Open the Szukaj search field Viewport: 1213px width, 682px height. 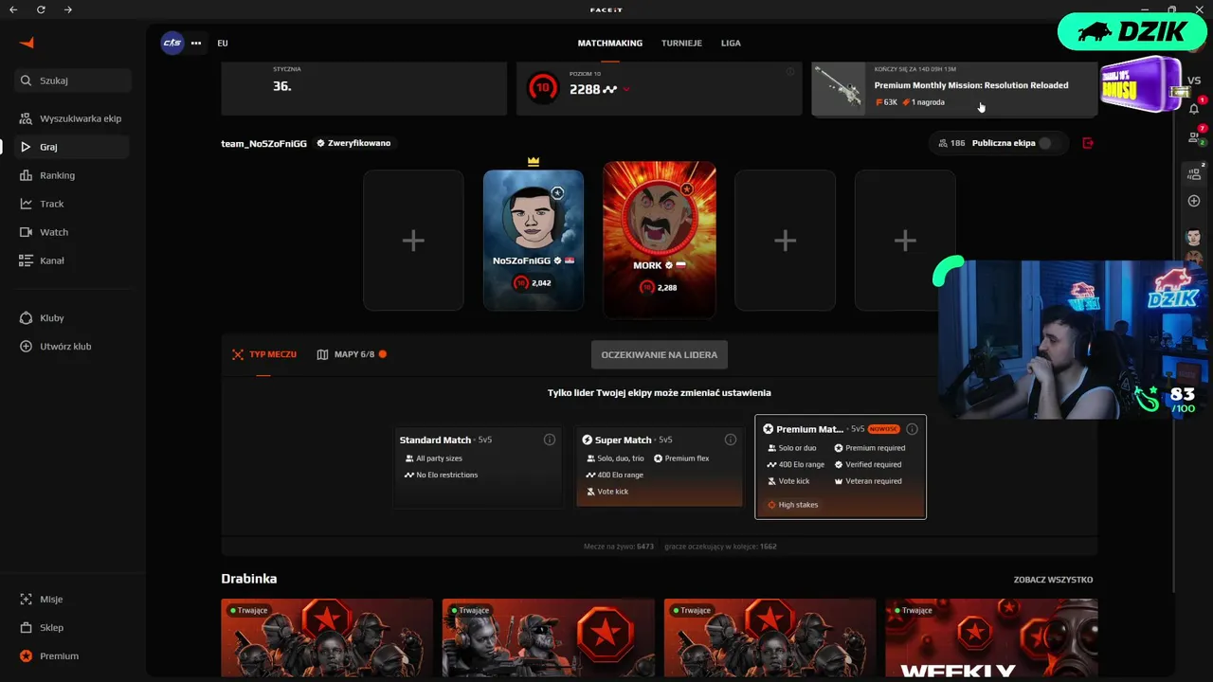point(73,81)
